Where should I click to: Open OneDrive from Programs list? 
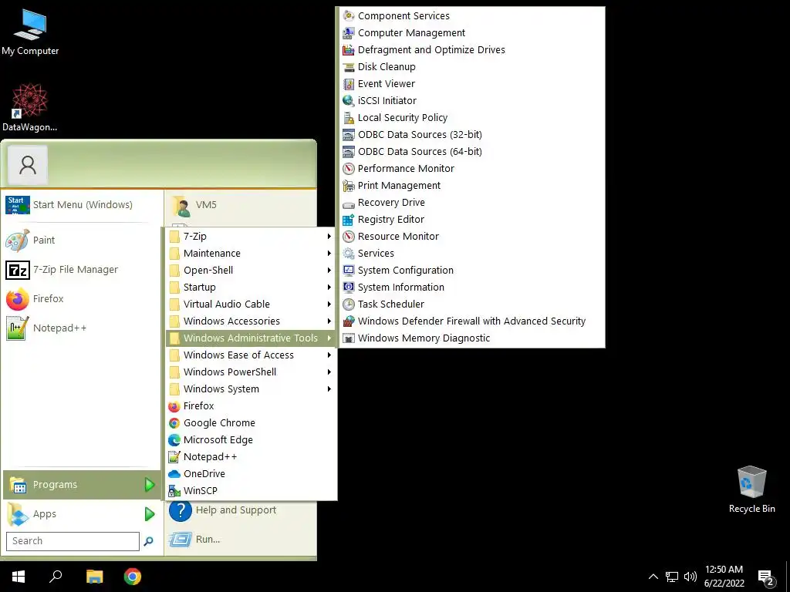click(251, 474)
